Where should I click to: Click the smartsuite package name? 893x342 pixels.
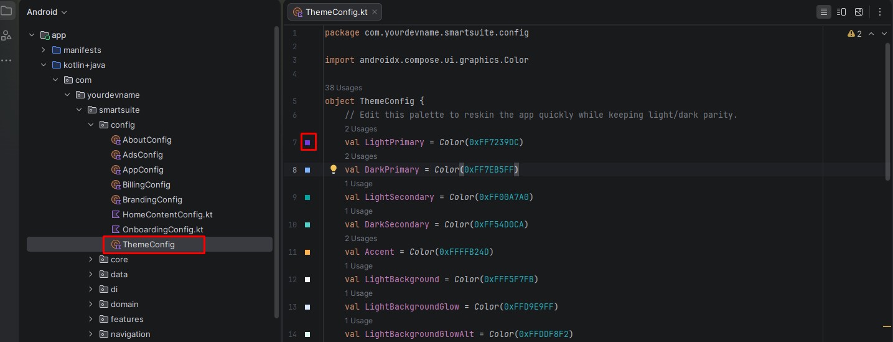pyautogui.click(x=119, y=110)
